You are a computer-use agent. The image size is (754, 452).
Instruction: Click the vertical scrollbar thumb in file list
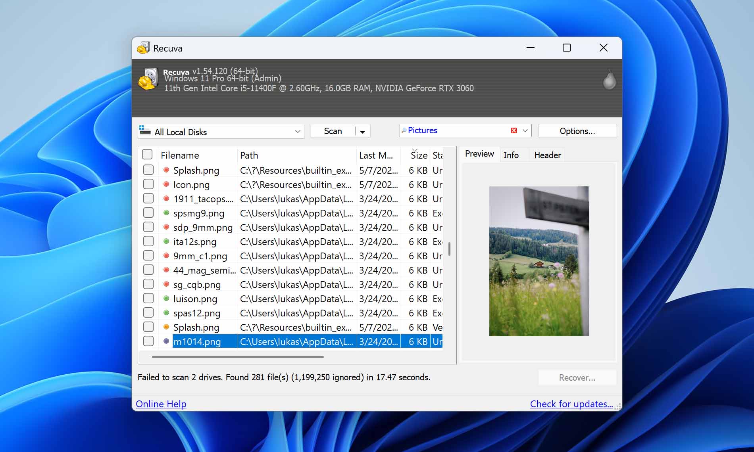coord(449,249)
